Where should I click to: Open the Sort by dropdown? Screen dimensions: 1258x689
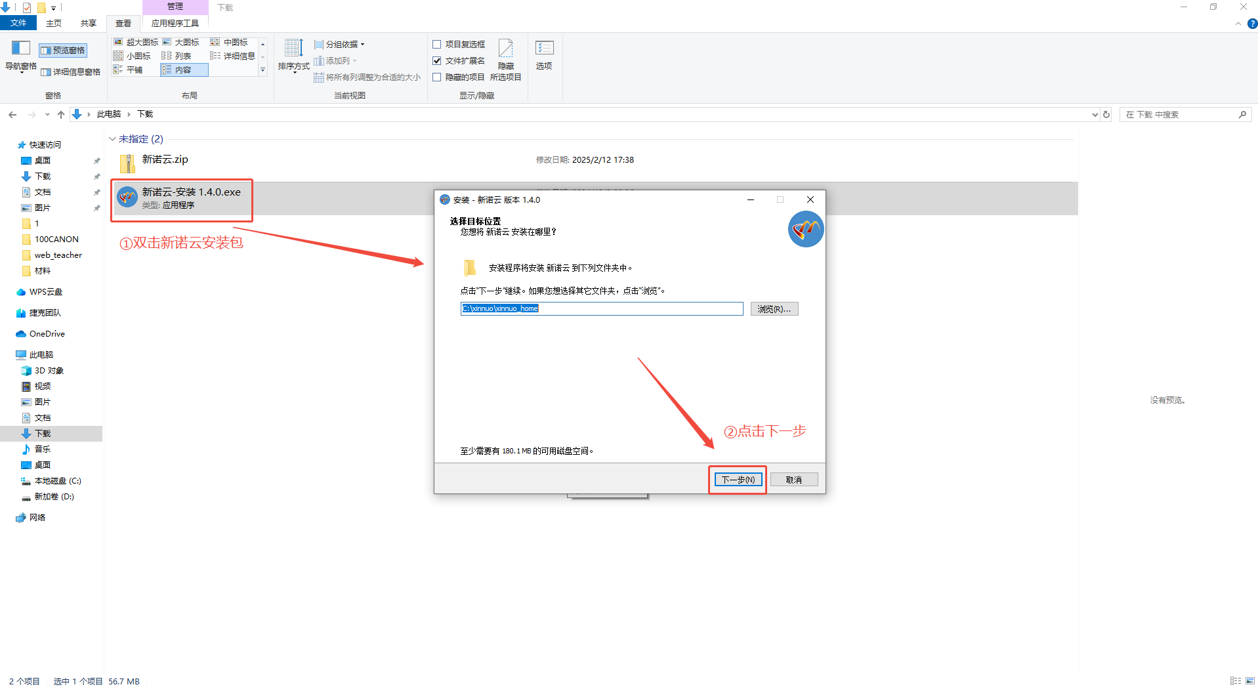293,56
